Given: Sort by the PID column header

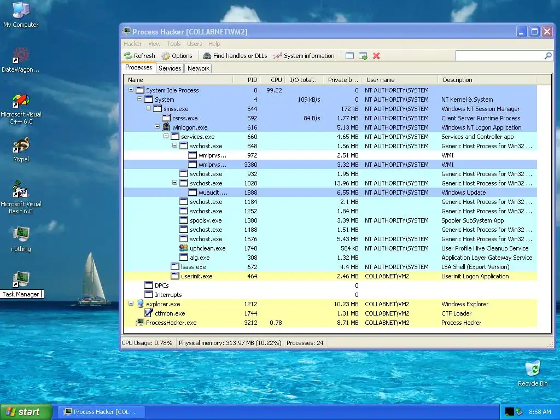Looking at the screenshot, I should tap(247, 80).
